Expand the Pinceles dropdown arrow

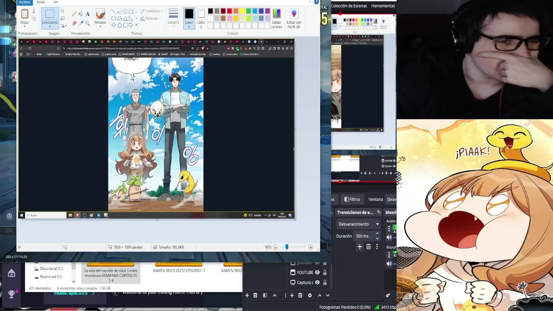pyautogui.click(x=100, y=26)
